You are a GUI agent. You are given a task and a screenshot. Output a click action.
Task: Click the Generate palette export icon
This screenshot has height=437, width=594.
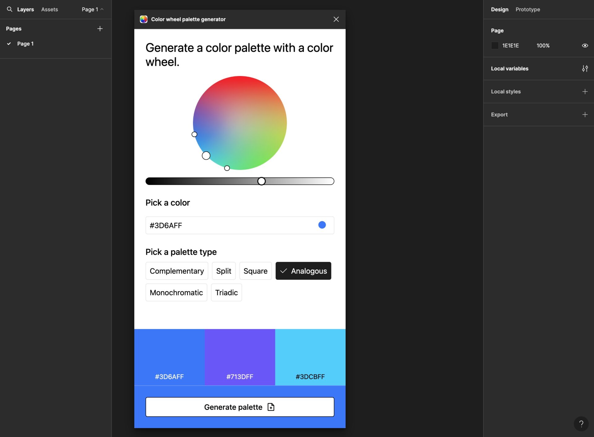click(272, 407)
